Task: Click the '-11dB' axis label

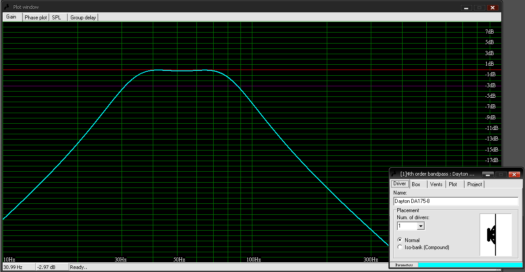Action: pyautogui.click(x=492, y=128)
